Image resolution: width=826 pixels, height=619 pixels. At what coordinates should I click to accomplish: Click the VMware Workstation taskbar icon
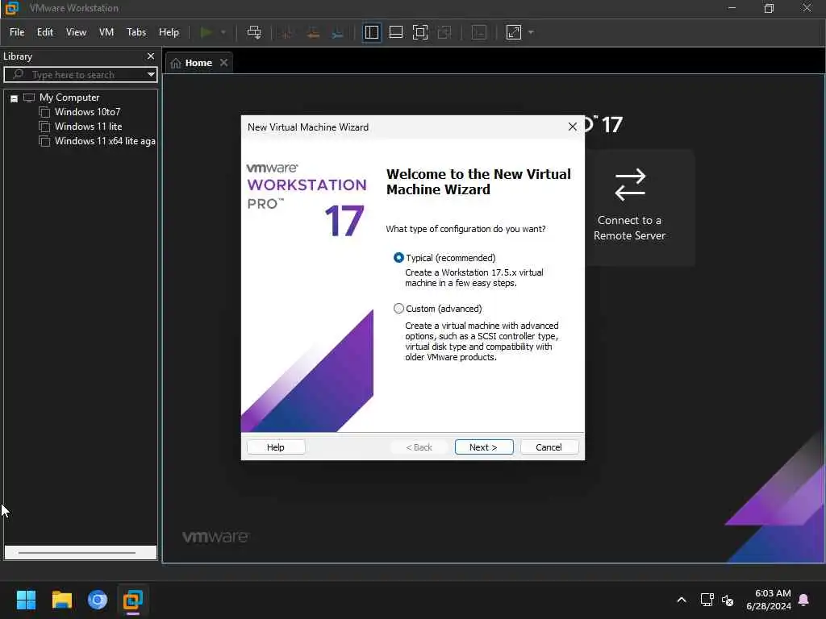[133, 600]
